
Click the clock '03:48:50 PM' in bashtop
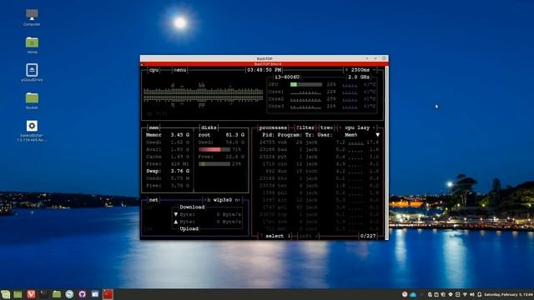tap(264, 70)
